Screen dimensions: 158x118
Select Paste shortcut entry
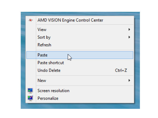(x=51, y=63)
